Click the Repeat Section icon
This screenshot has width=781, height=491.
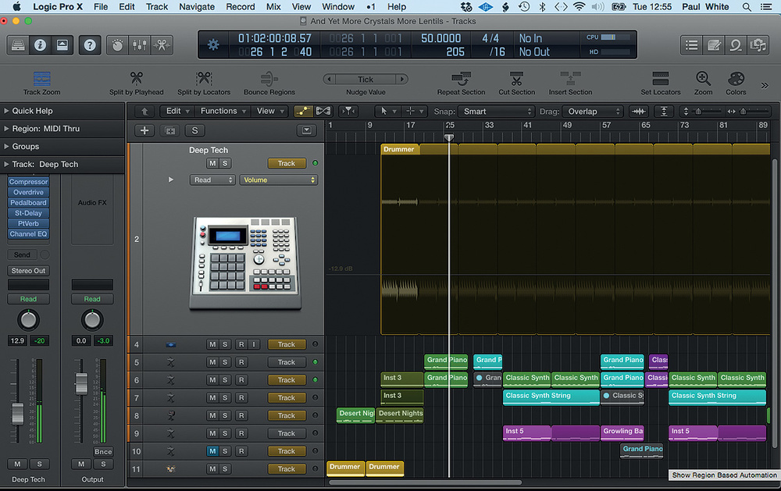coord(461,79)
